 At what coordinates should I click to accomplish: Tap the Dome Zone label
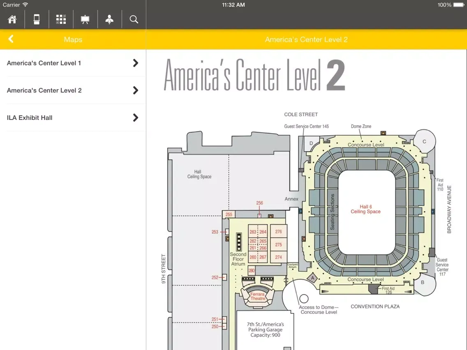point(361,126)
